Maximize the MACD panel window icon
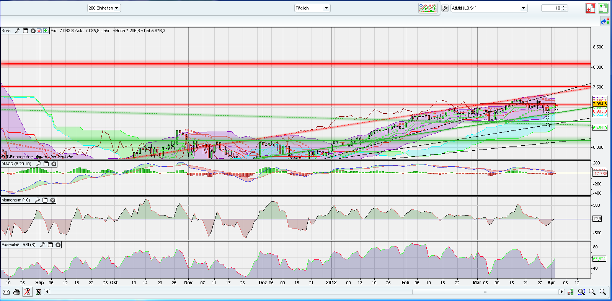This screenshot has height=301, width=612. click(x=46, y=164)
